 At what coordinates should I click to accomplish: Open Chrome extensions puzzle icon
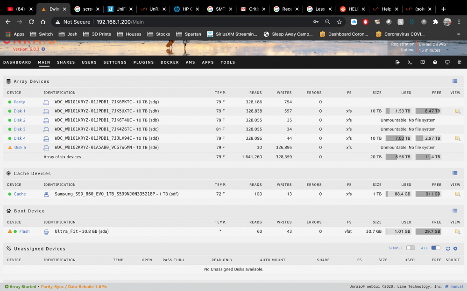point(435,22)
